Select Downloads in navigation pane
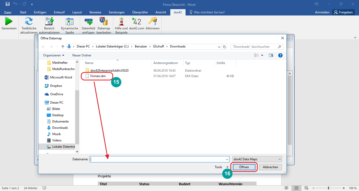The height and width of the screenshot is (191, 359). click(57, 128)
